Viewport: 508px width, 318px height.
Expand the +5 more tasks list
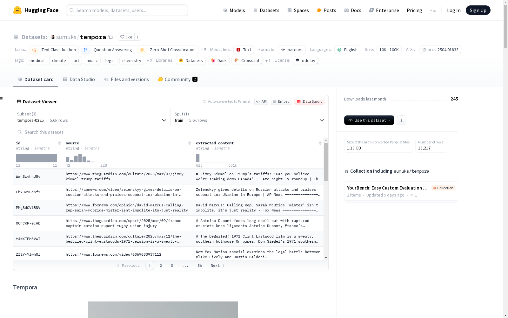click(204, 50)
